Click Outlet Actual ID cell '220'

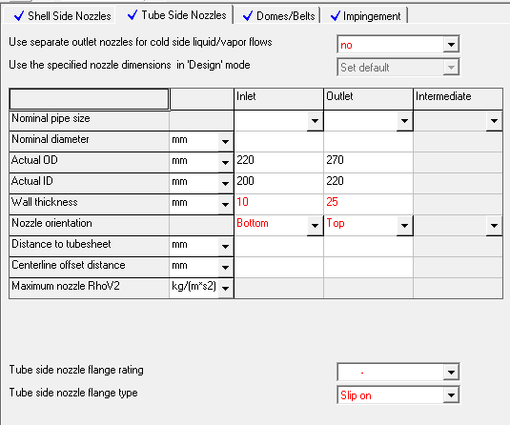368,183
